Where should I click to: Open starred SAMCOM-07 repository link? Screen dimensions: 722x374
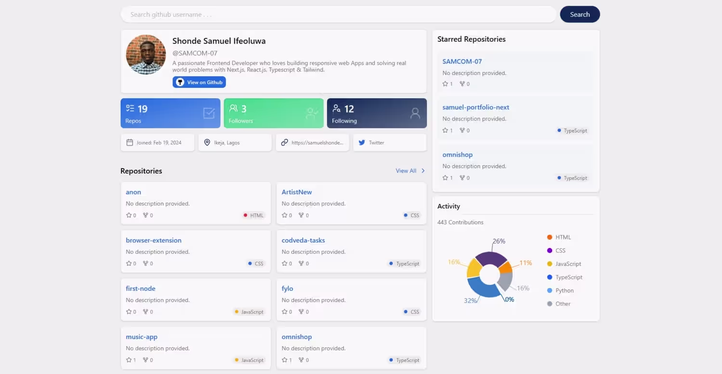pyautogui.click(x=462, y=62)
